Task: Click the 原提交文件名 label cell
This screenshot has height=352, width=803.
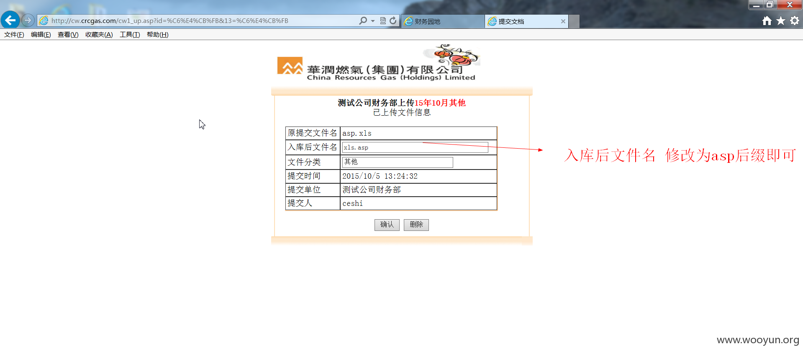Action: pos(313,133)
